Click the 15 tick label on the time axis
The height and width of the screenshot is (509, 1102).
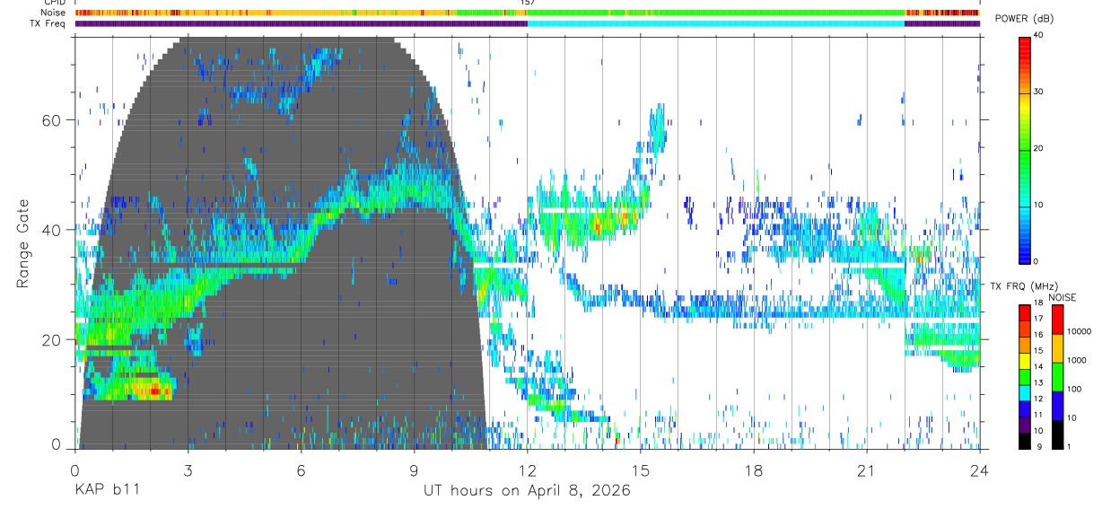coord(641,470)
